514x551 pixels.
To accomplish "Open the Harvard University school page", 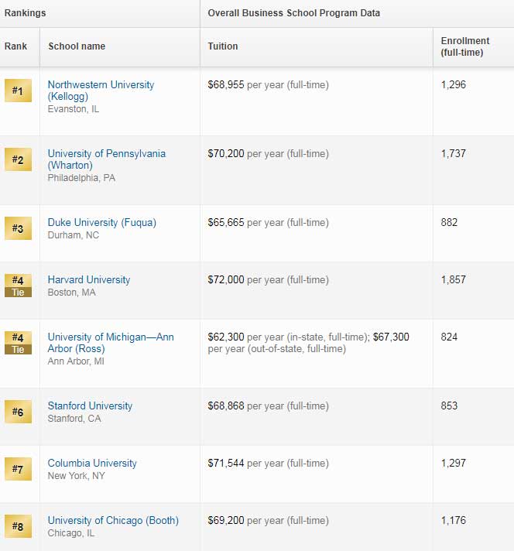I will 88,280.
